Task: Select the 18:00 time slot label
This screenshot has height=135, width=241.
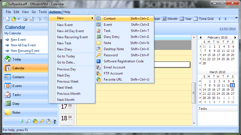Action: [x=67, y=118]
